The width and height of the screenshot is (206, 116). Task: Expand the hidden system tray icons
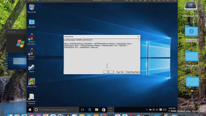(x=147, y=110)
